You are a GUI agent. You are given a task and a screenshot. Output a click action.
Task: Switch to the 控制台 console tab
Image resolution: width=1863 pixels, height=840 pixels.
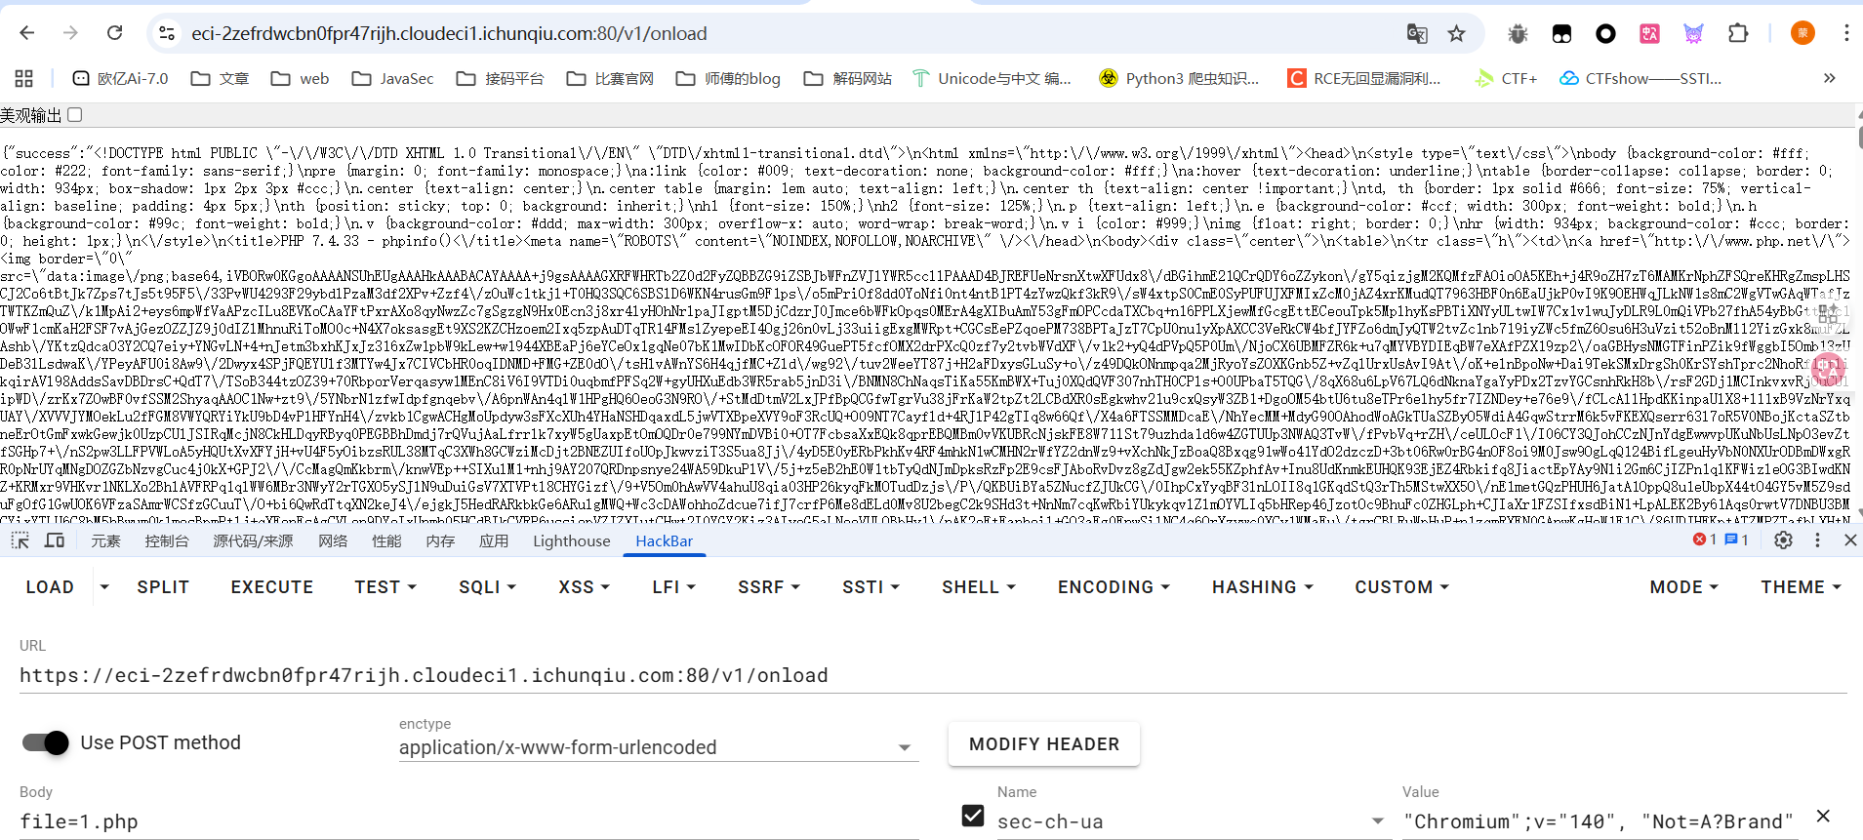click(166, 540)
